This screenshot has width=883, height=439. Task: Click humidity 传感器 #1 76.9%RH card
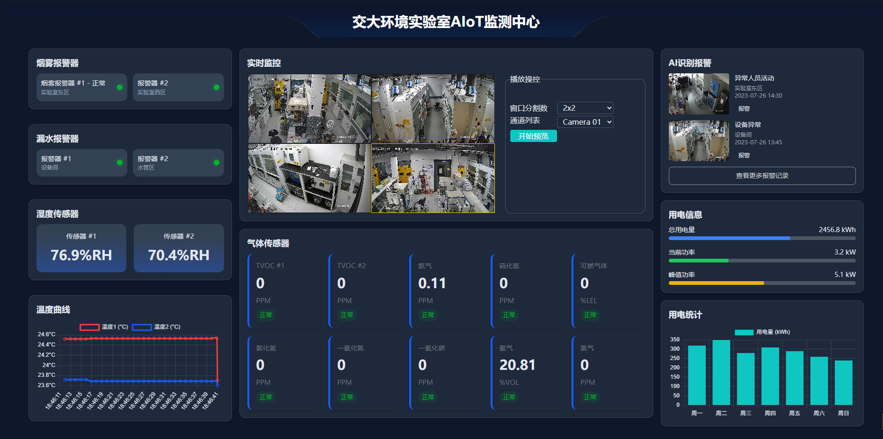tap(81, 248)
